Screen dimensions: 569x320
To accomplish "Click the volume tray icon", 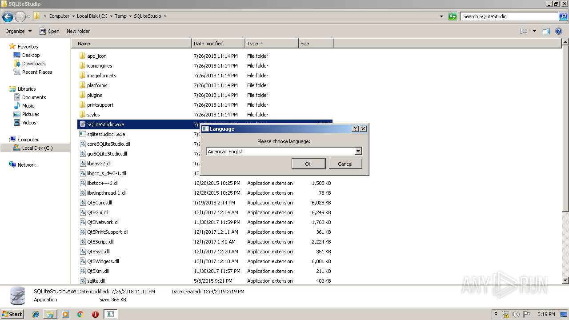I will [516, 314].
